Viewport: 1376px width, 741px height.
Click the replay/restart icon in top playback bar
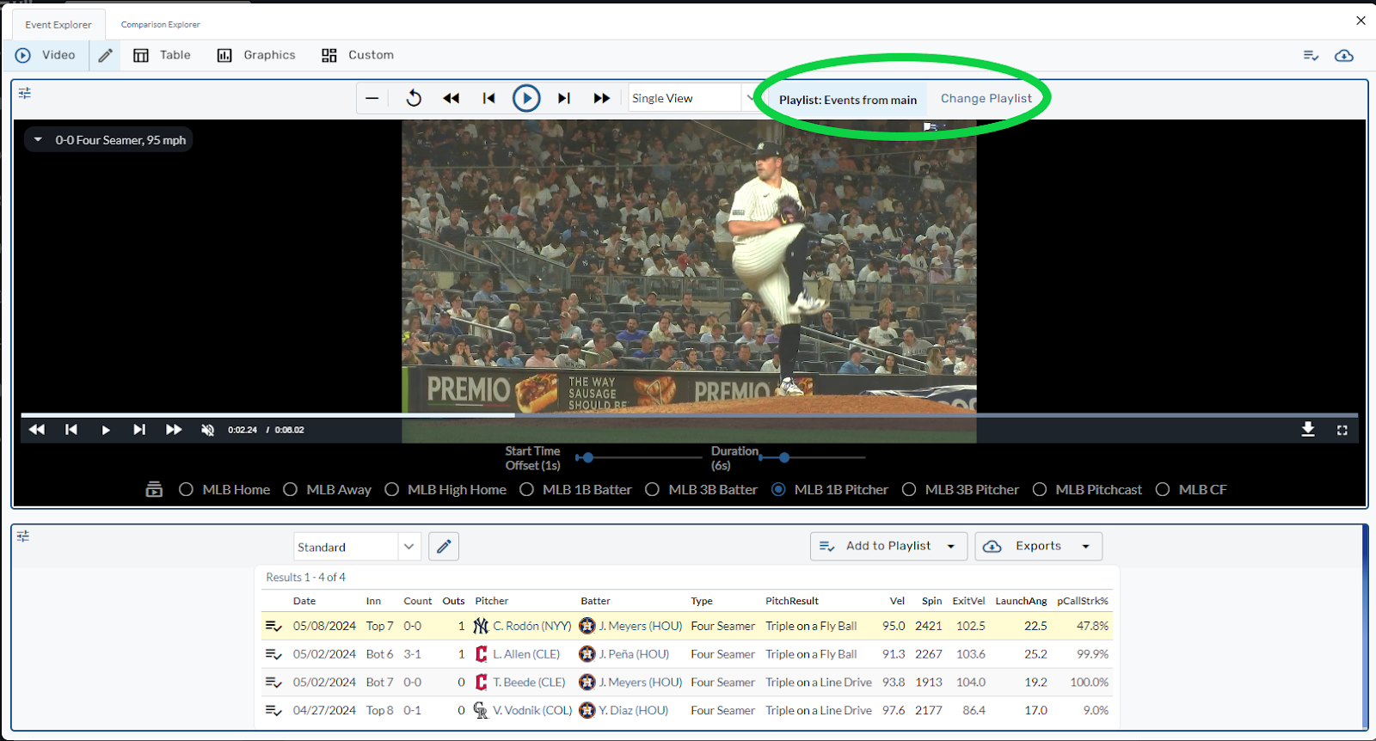[414, 98]
